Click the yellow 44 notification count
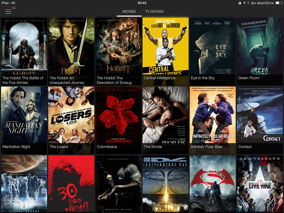Screen dimensions: 284x213 [x=13, y=8]
